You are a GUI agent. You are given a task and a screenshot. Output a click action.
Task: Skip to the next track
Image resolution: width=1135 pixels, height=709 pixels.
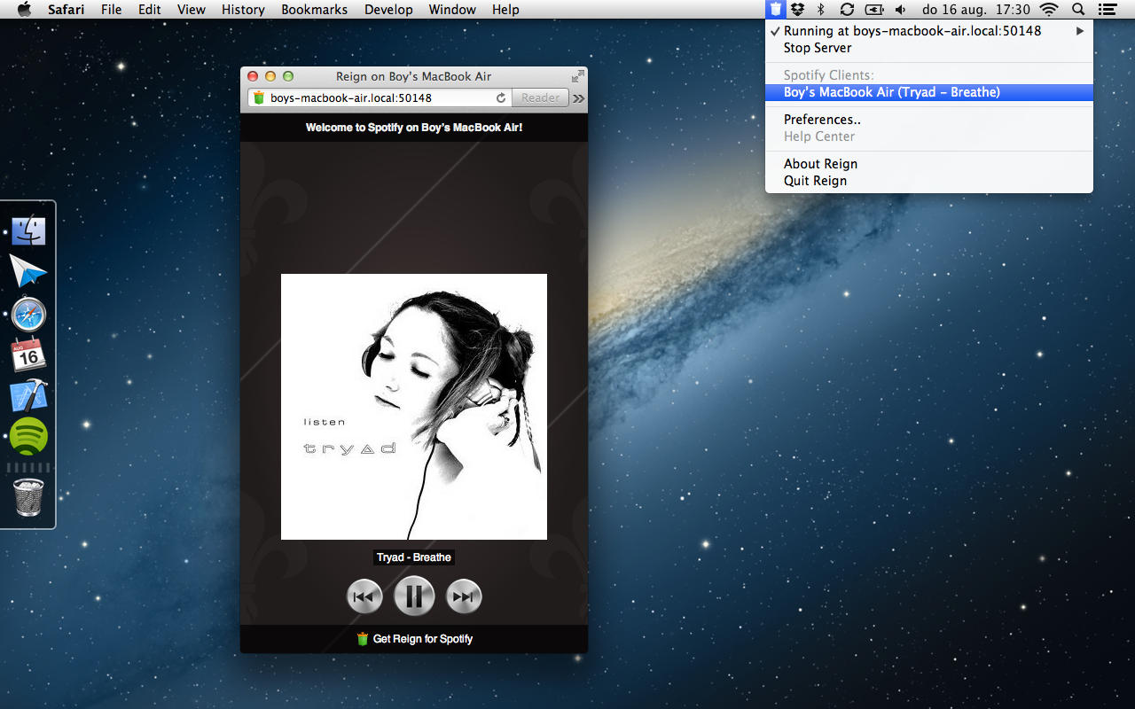tap(464, 596)
